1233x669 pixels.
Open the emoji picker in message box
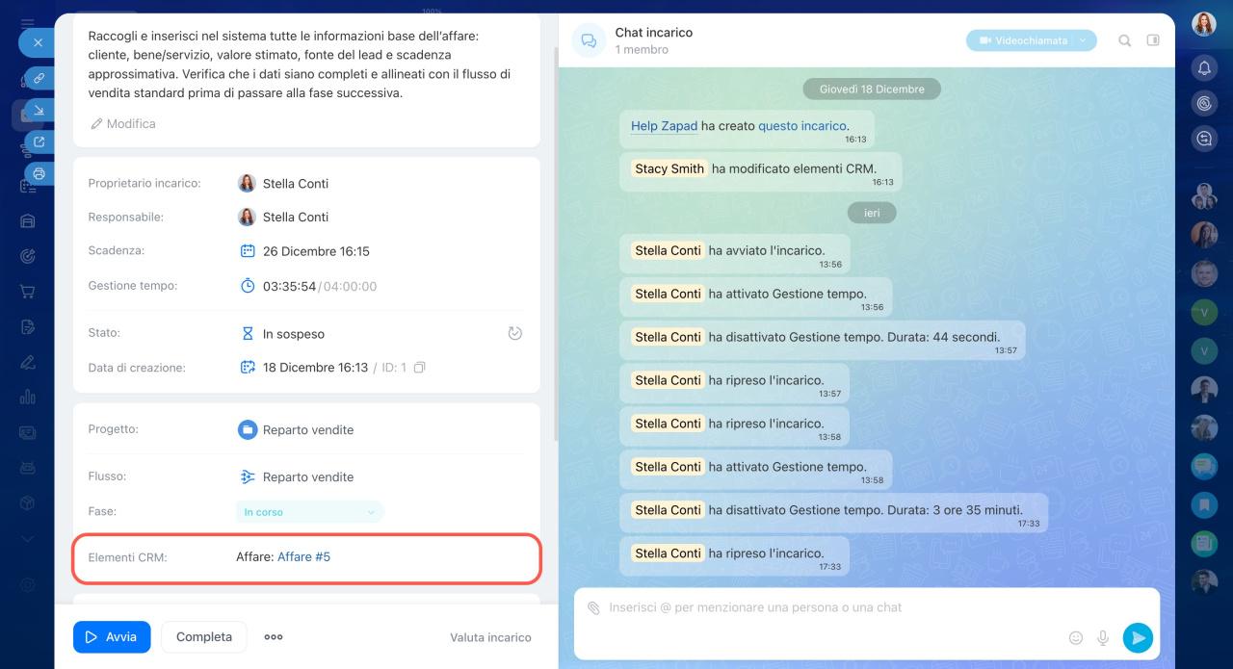tap(1076, 637)
